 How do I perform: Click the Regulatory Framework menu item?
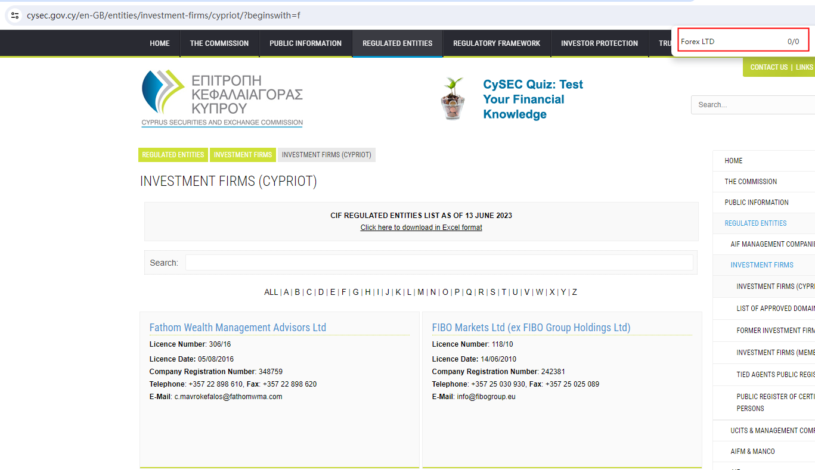[496, 43]
